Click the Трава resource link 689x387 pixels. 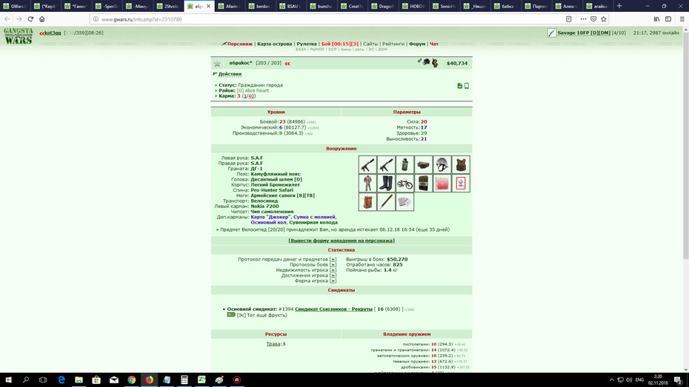273,344
